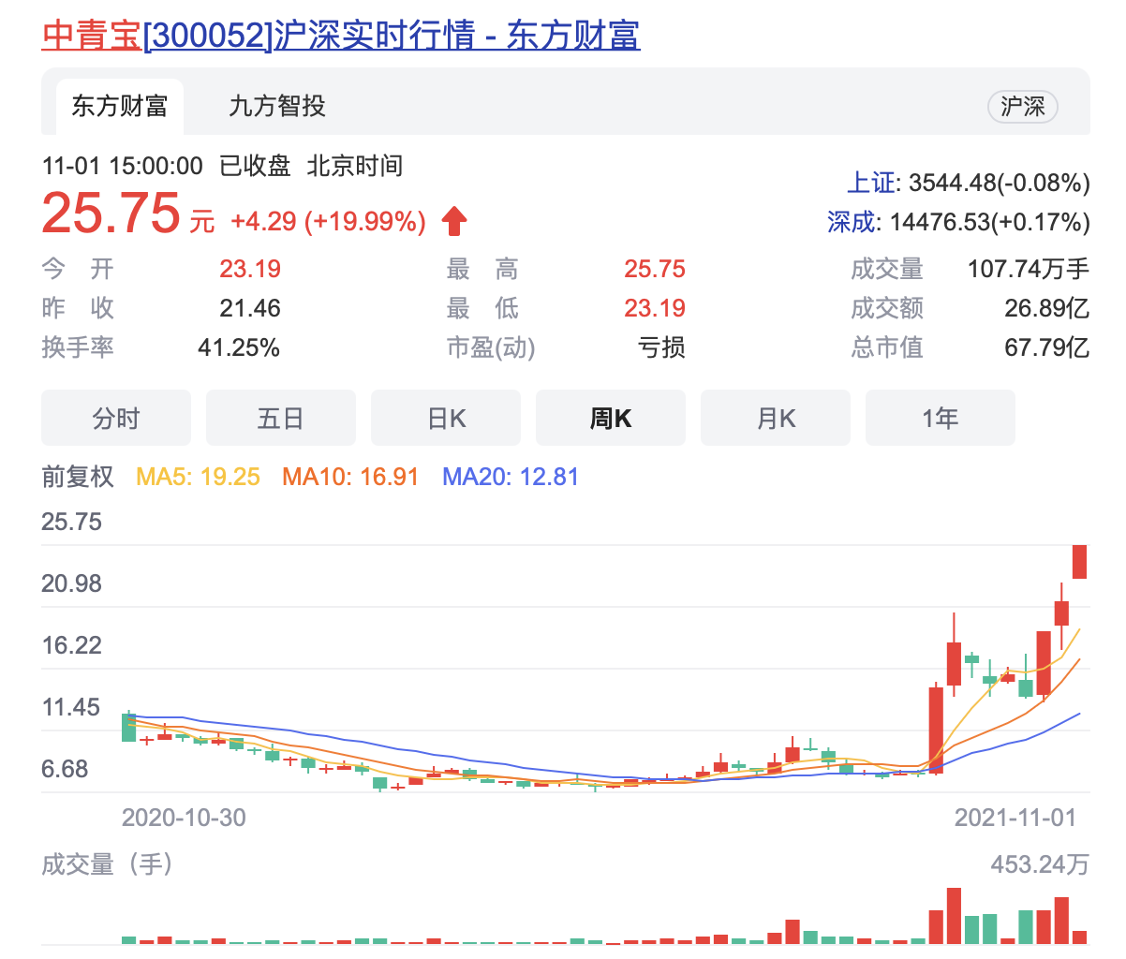This screenshot has height=959, width=1126.
Task: Click the 沪深 market badge
Action: 1022,107
